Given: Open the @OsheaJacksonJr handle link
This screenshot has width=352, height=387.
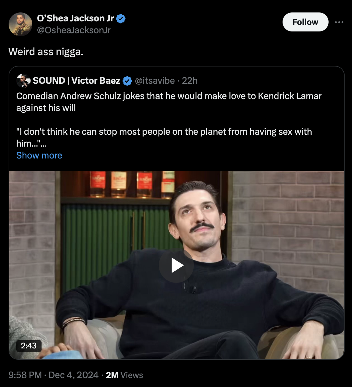Looking at the screenshot, I should [x=74, y=30].
